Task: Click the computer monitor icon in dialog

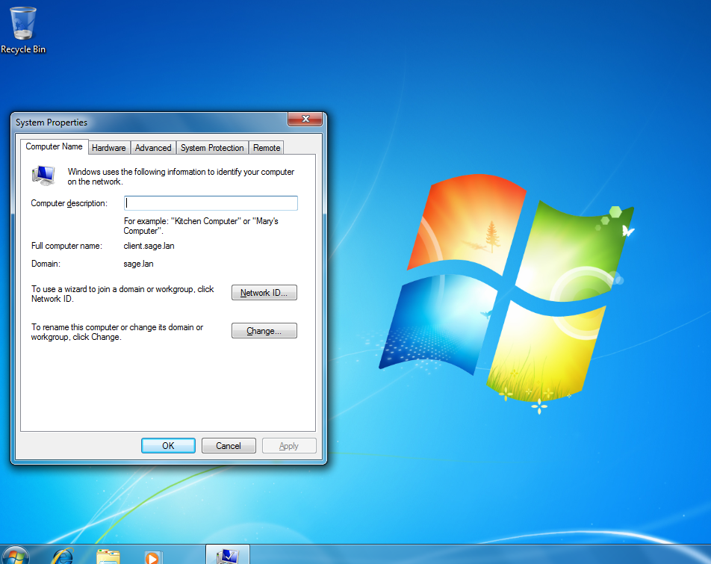Action: 43,176
